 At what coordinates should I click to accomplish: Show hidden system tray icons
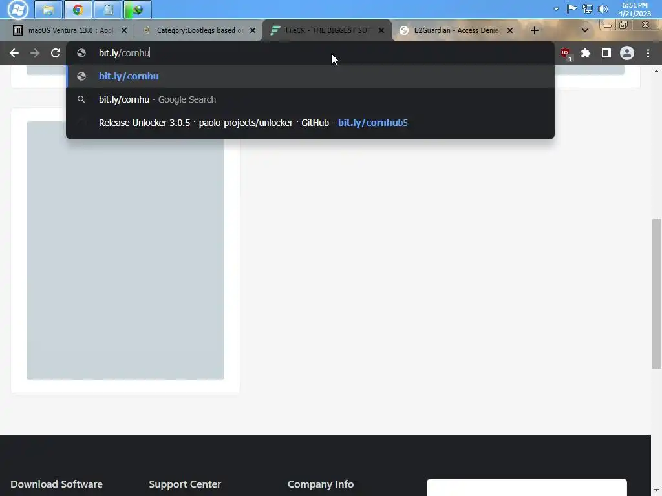click(x=556, y=9)
